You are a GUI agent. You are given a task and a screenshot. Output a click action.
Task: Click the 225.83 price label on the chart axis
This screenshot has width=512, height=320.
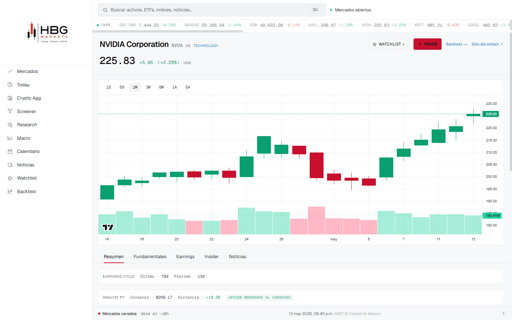coord(491,114)
